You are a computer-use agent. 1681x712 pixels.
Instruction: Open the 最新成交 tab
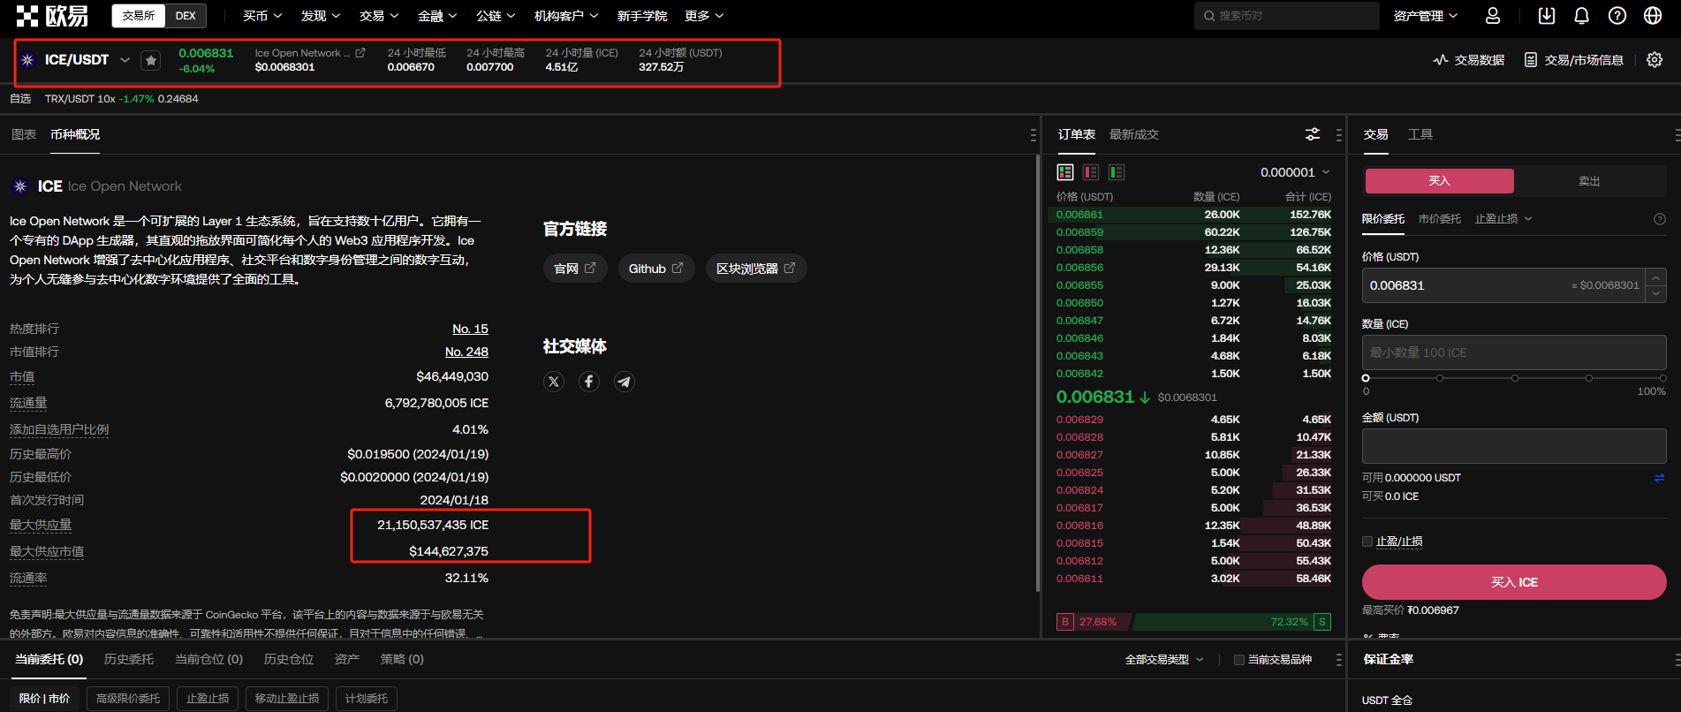[1133, 134]
